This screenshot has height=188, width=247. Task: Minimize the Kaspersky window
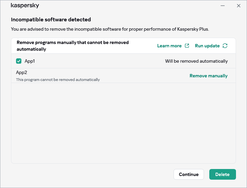pos(223,6)
